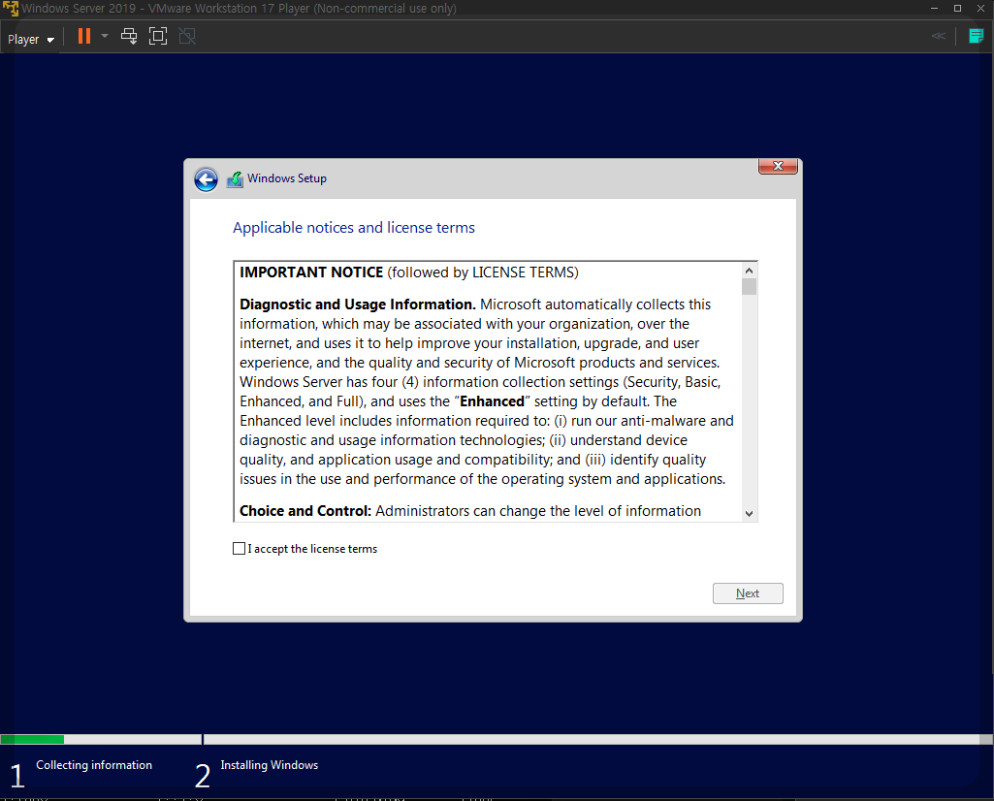Pause the virtual machine
The image size is (994, 801).
point(84,36)
